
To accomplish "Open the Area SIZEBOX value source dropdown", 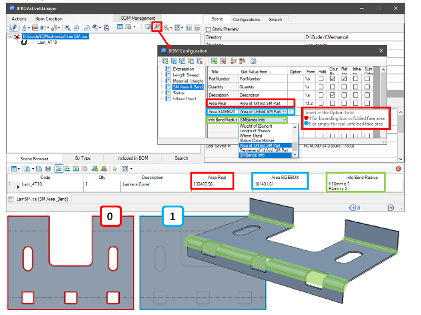I will click(x=284, y=112).
